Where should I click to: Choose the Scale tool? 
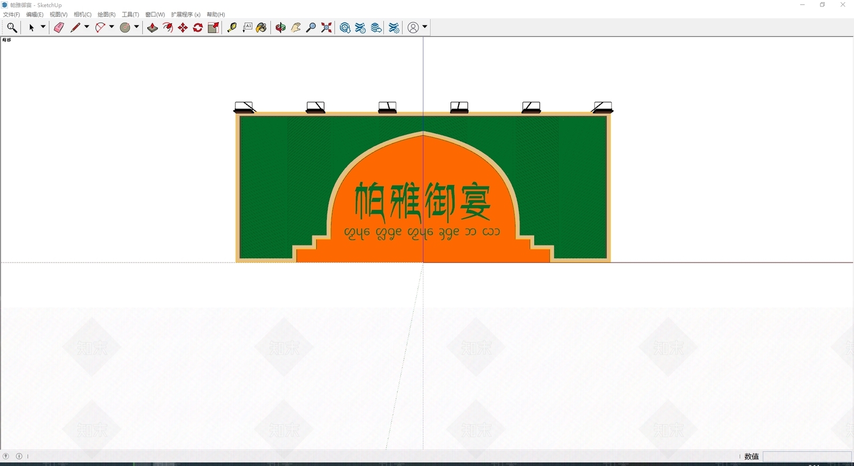213,28
